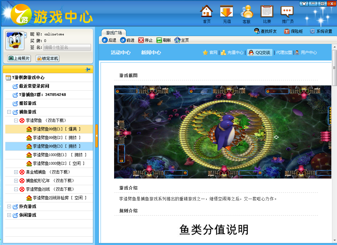Image resolution: width=337 pixels, height=245 pixels.
Task: Select room 李逵劈鱼99炮[3] 拥挤
Action: [49, 146]
